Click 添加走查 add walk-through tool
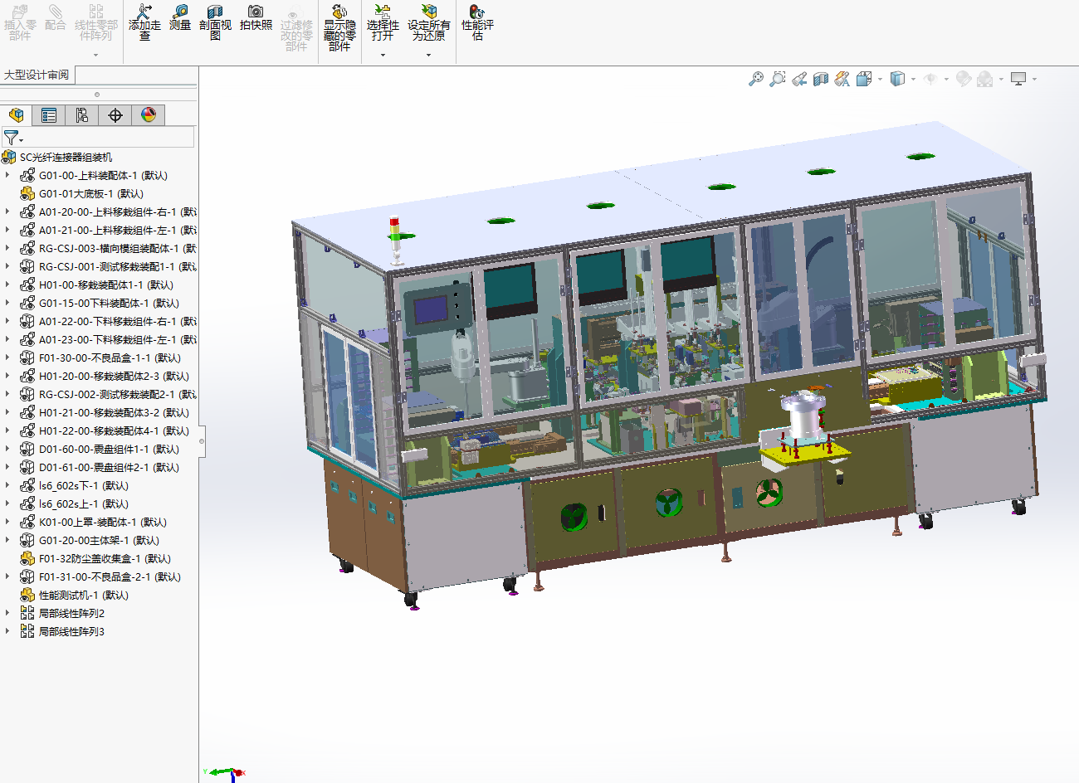The height and width of the screenshot is (783, 1079). tap(144, 22)
